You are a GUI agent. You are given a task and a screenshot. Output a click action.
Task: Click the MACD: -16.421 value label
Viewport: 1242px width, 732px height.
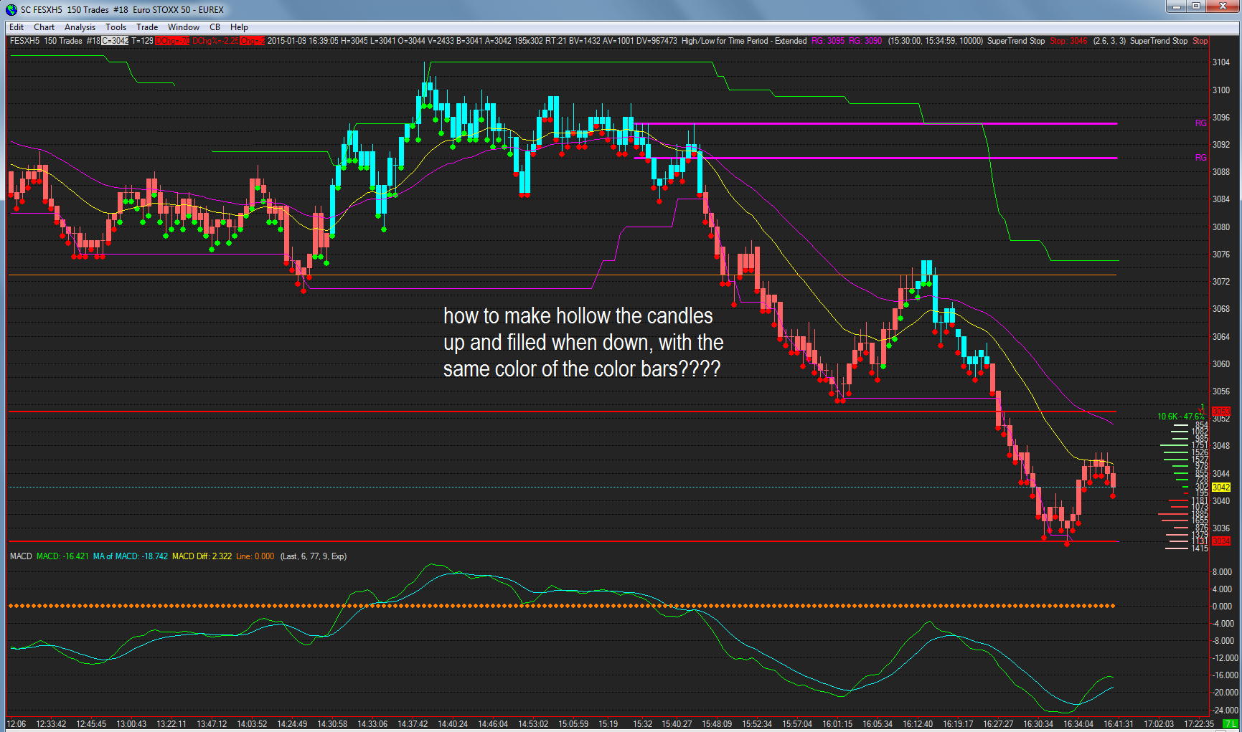point(62,556)
